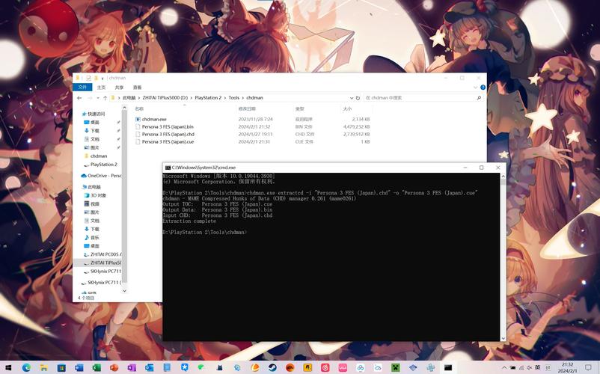600x374 pixels.
Task: Click the Explorer Forward arrow
Action: (90, 98)
